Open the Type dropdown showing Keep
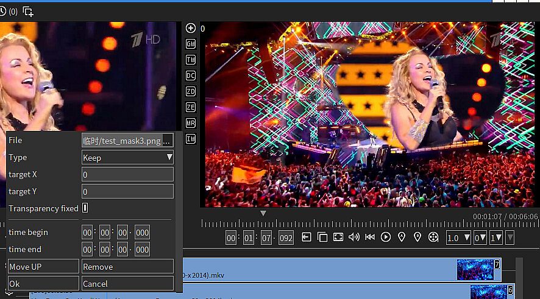 [x=127, y=158]
